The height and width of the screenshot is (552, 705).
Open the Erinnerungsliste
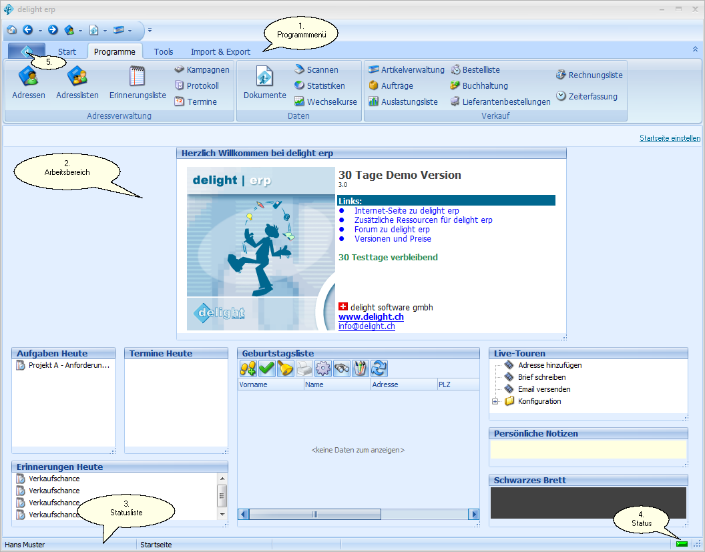click(x=138, y=83)
